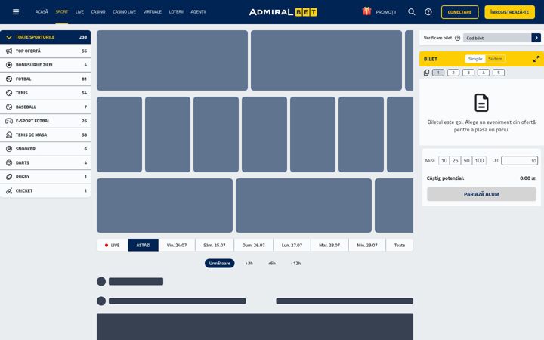Open the Virtuale navigation item
Viewport: 544px width, 340px height.
coord(153,12)
